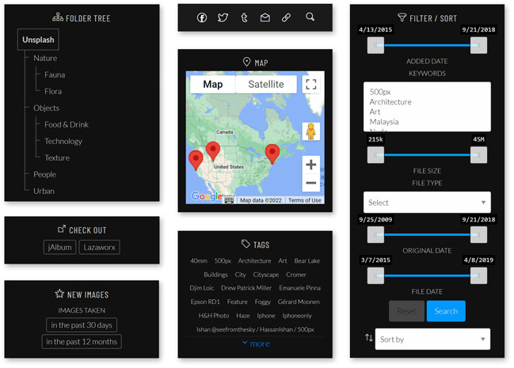Switch map to Satellite view
Image resolution: width=514 pixels, height=368 pixels.
point(265,85)
